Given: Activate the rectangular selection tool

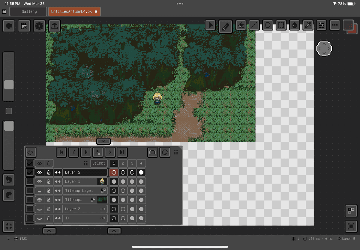Looking at the screenshot, I should (x=281, y=25).
